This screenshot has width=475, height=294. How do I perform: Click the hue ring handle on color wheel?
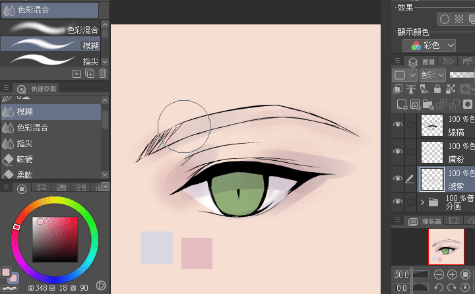pyautogui.click(x=16, y=227)
